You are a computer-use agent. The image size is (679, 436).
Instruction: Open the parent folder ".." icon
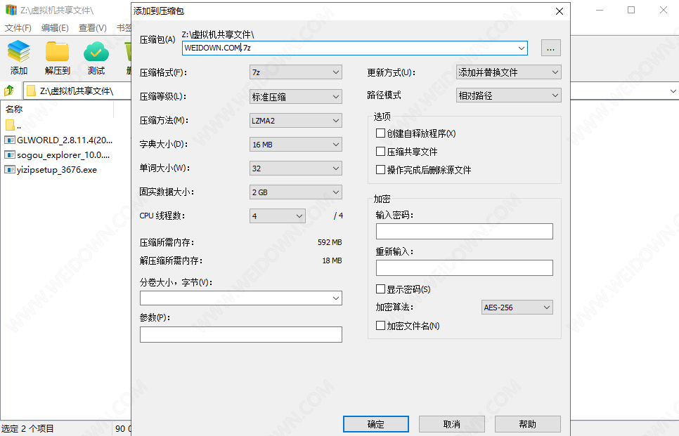coord(10,125)
